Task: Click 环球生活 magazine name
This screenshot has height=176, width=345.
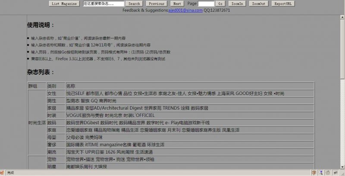Action: [x=156, y=145]
